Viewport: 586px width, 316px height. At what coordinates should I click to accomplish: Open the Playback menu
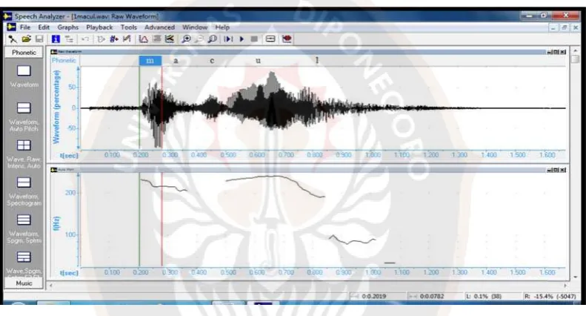click(x=99, y=27)
